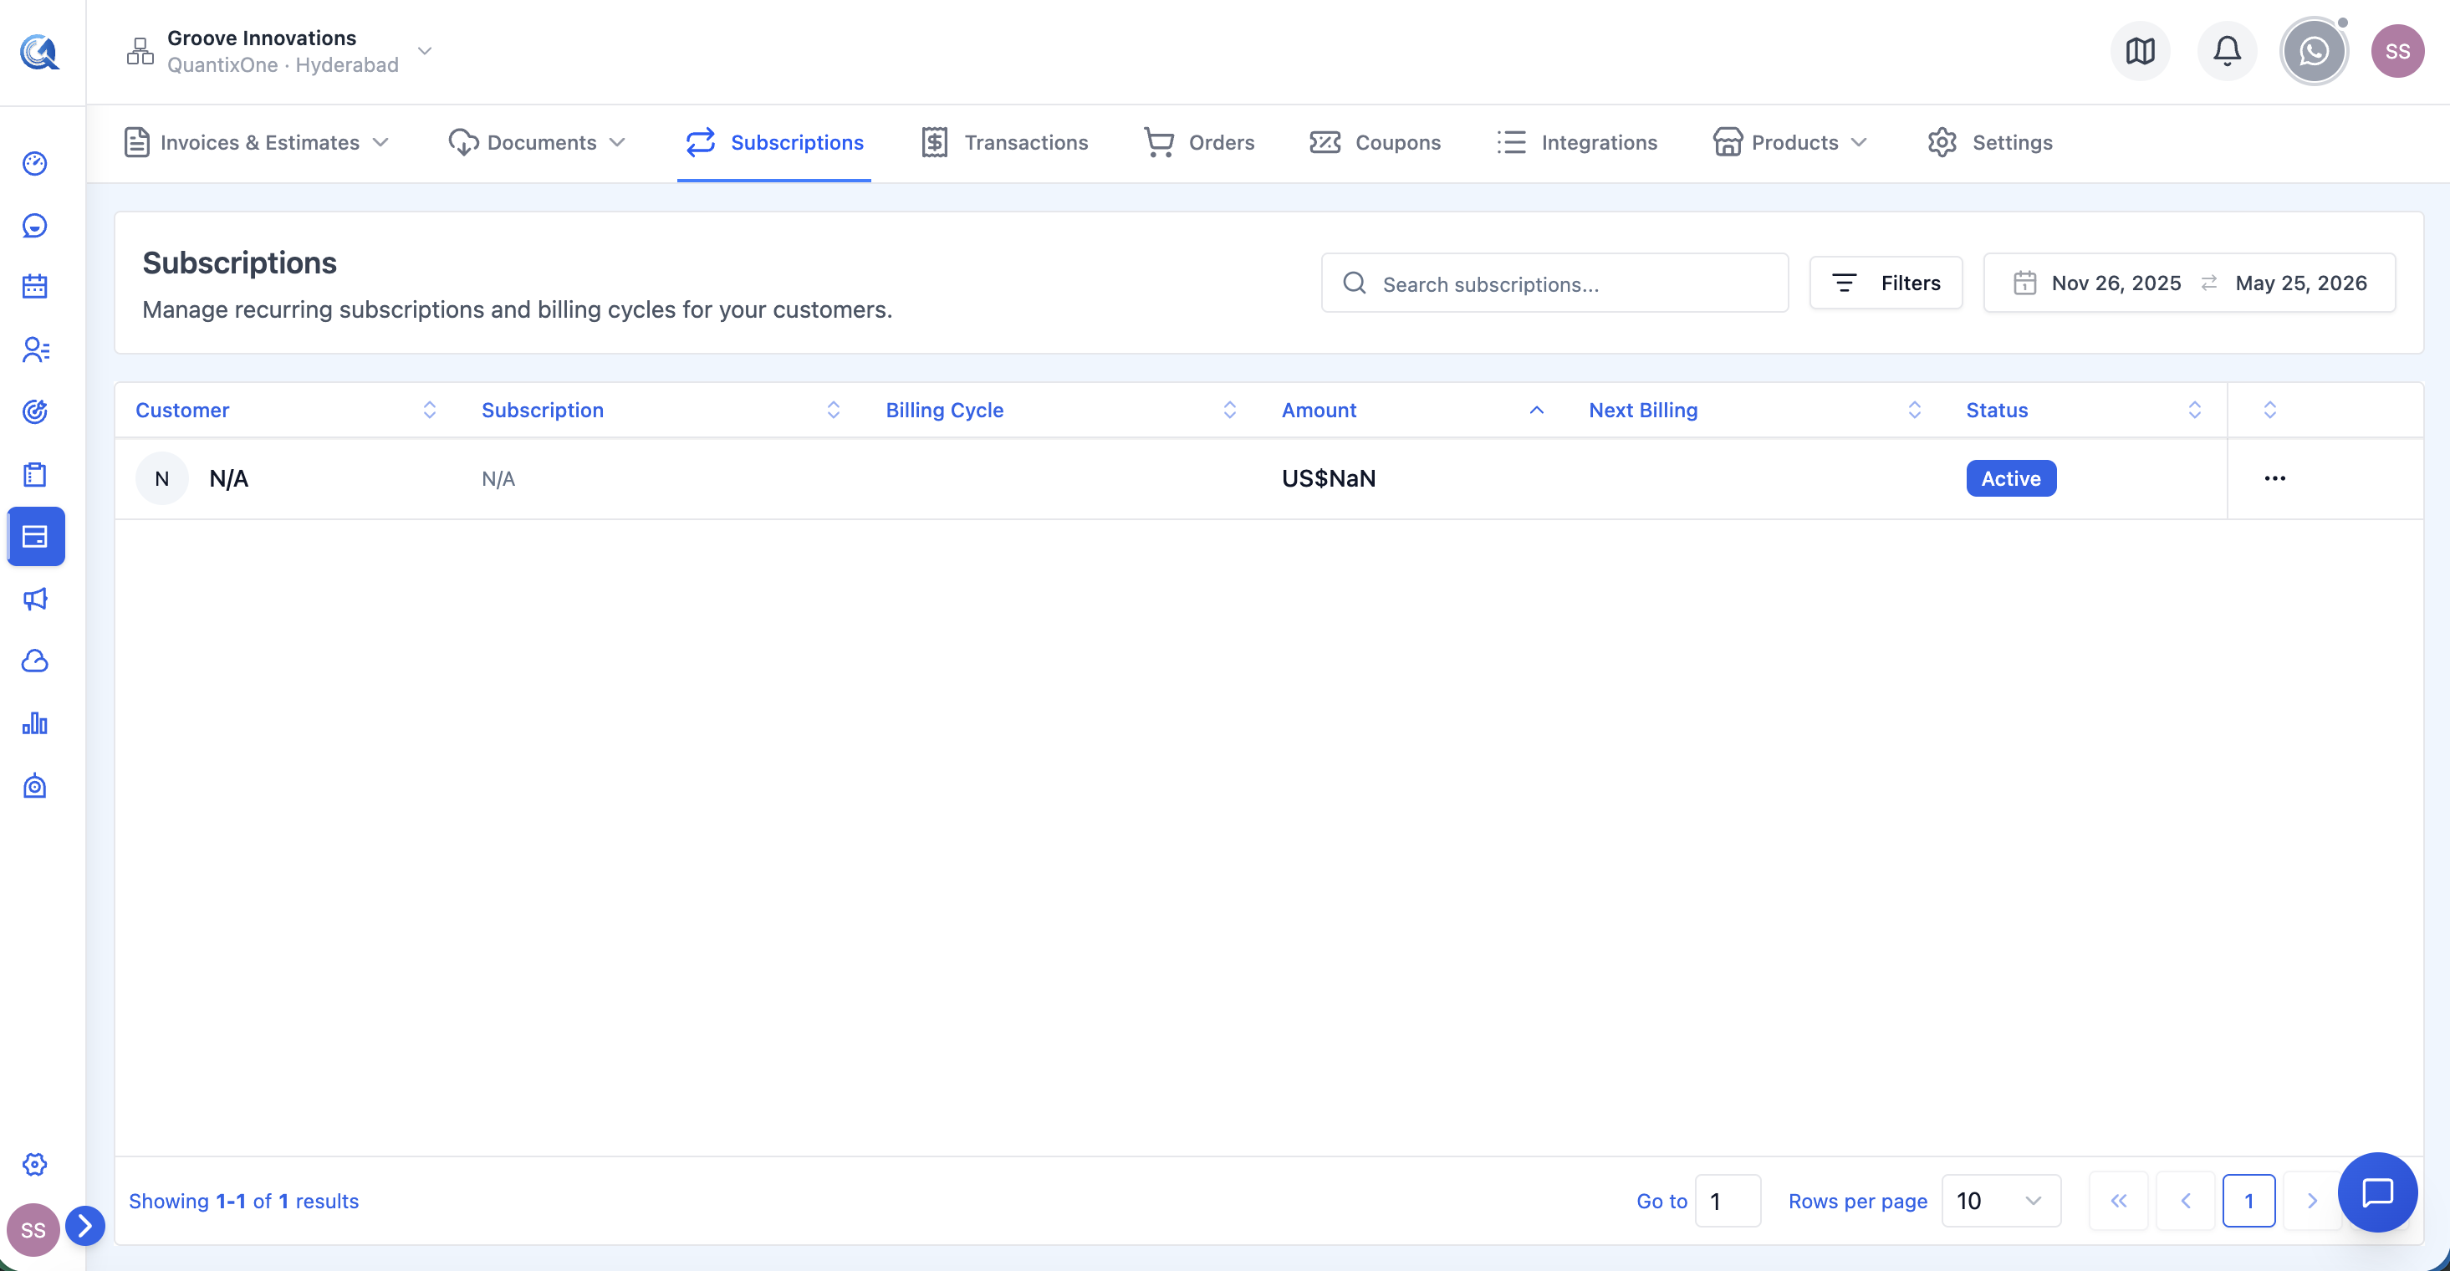Switch to the Transactions tab
Screen dimensions: 2450x1271
tap(1004, 143)
